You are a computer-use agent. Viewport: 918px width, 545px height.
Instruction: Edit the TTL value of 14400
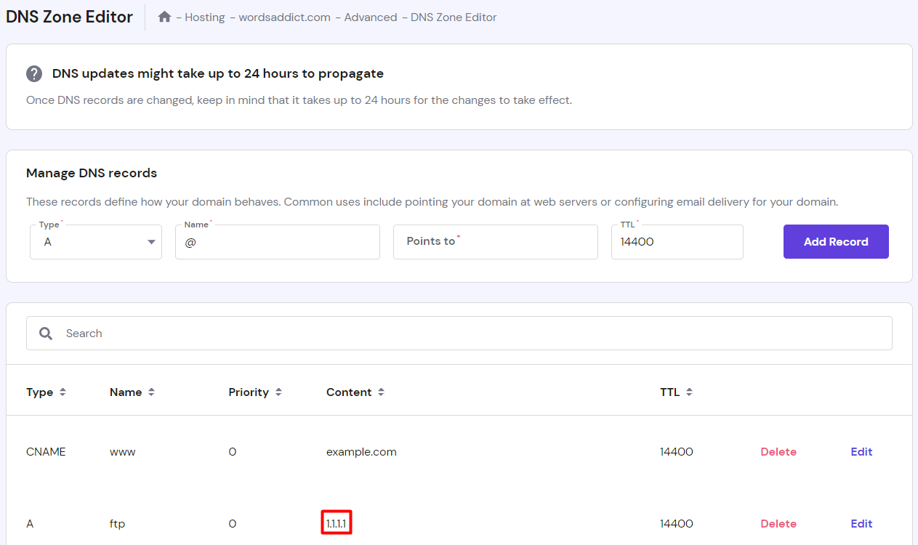(x=677, y=241)
